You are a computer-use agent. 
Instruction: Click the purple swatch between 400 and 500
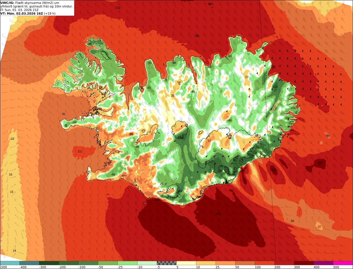323,263
